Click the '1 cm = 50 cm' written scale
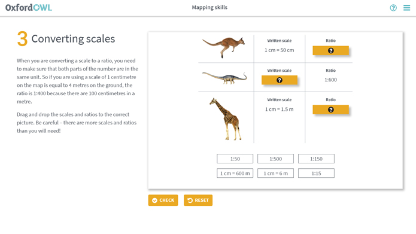 279,50
